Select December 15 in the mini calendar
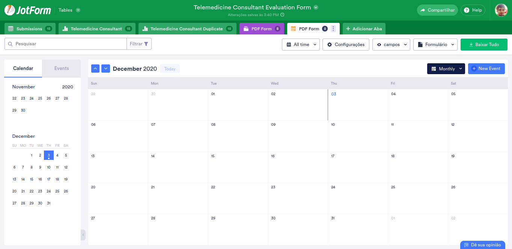This screenshot has width=512, height=249. pos(32,179)
